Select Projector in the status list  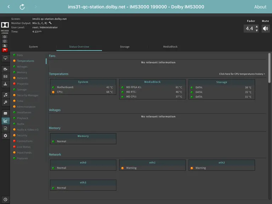[23, 84]
